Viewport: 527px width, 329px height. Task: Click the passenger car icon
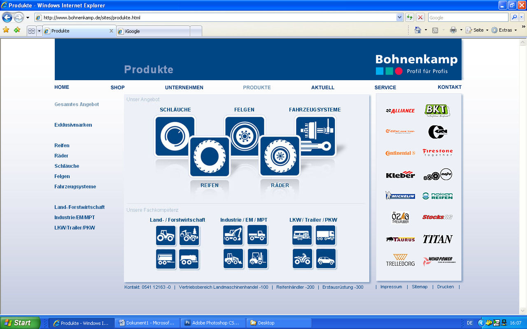coord(326,259)
